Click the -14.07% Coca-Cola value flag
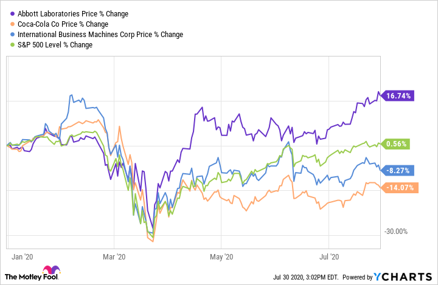This screenshot has height=285, width=438. pyautogui.click(x=400, y=187)
